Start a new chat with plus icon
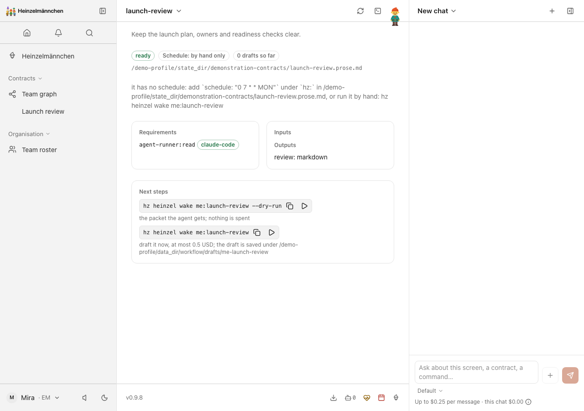This screenshot has height=411, width=584. (552, 11)
